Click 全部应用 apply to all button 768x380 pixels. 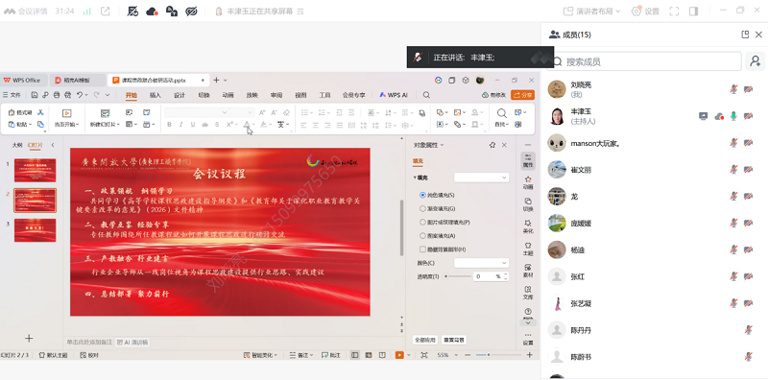[x=425, y=340]
